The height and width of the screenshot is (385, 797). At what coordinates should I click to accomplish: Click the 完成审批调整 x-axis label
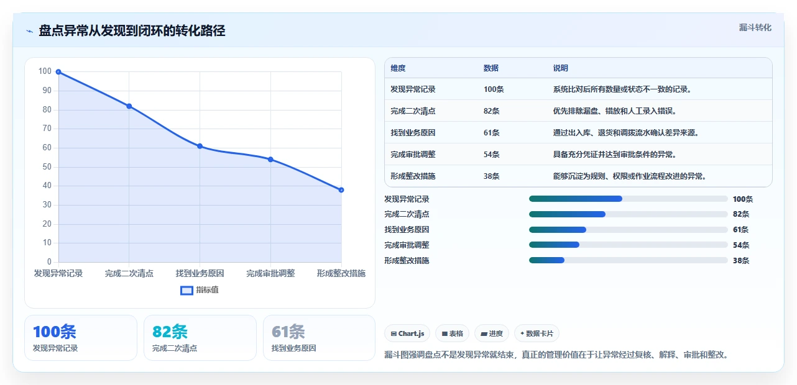270,273
